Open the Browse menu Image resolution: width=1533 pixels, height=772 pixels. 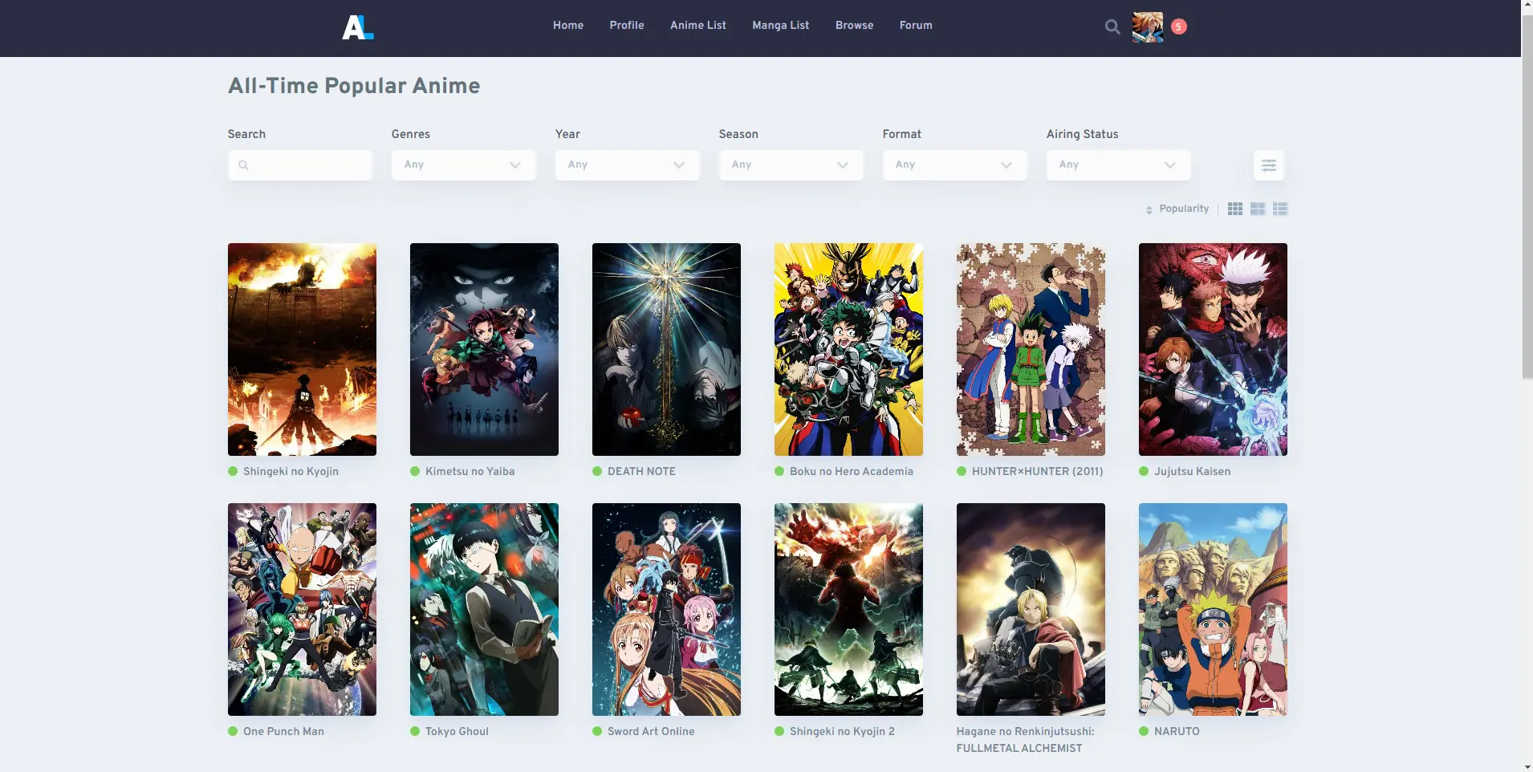[855, 26]
